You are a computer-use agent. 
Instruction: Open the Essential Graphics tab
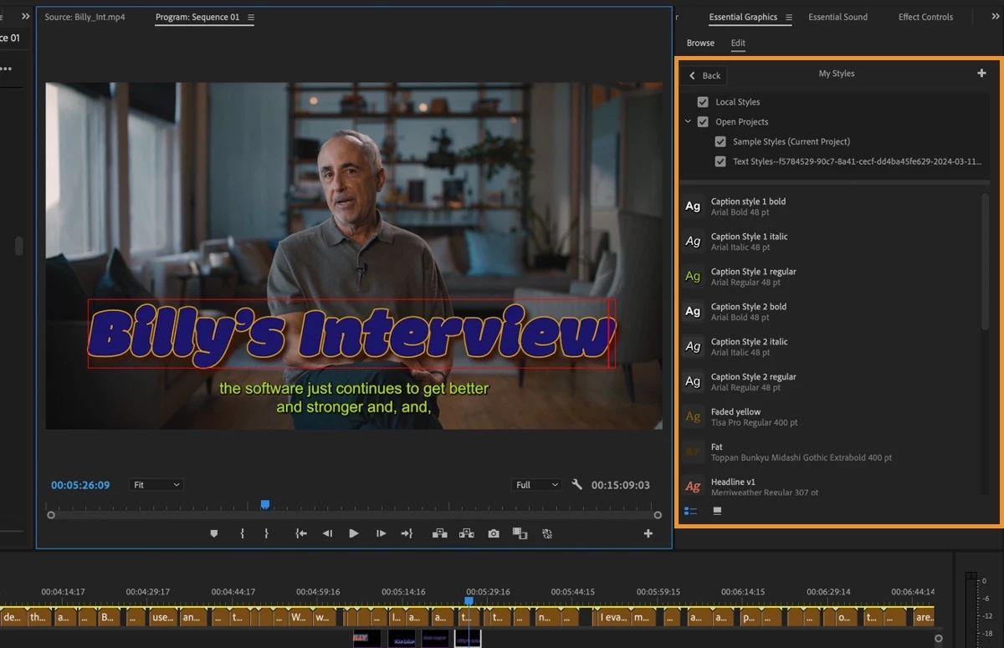pos(743,17)
